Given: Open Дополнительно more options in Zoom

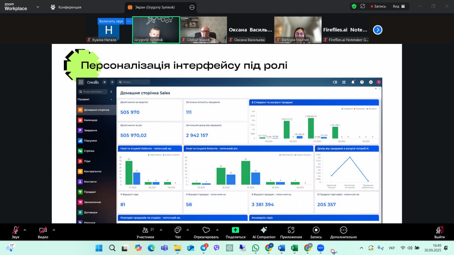Looking at the screenshot, I should (x=343, y=233).
